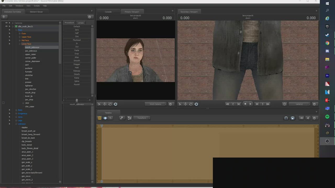The height and width of the screenshot is (188, 335).
Task: Apply the Default procedural preset
Action: coord(77,26)
